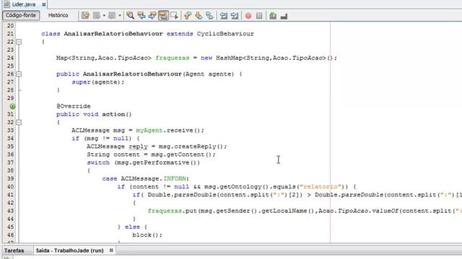This screenshot has width=462, height=259.
Task: Click the green fraquezas variable on line 24
Action: click(173, 58)
